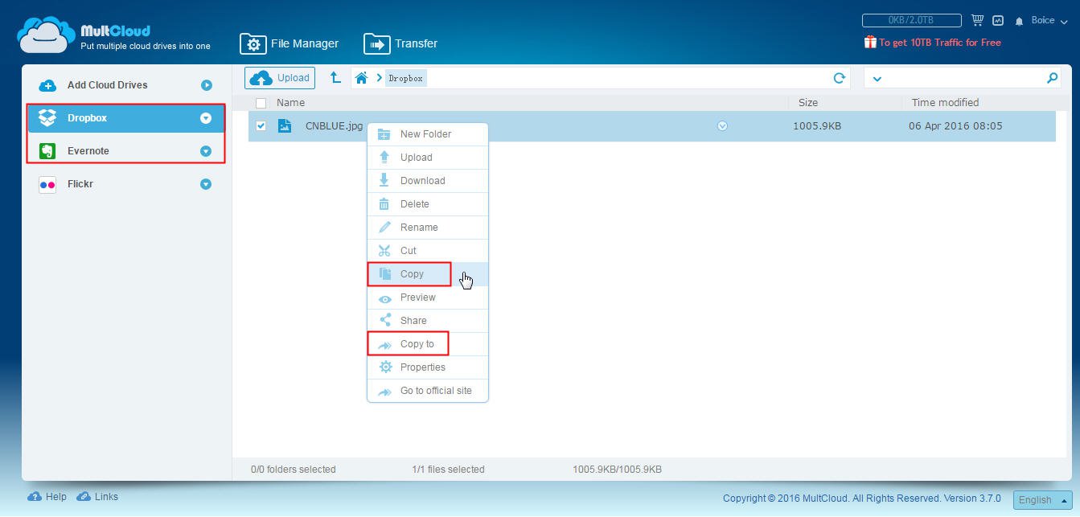The height and width of the screenshot is (517, 1080).
Task: Expand Add Cloud Drives arrow
Action: coord(206,85)
